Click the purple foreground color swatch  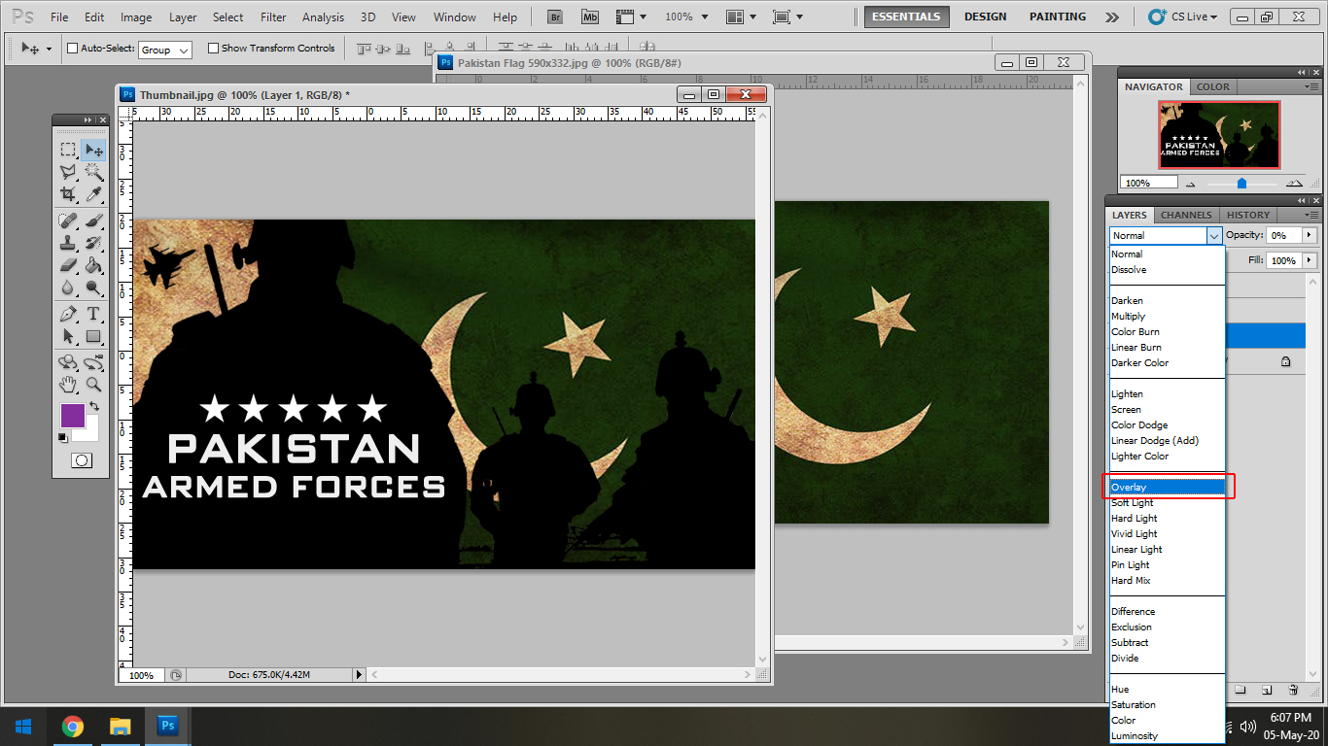73,416
